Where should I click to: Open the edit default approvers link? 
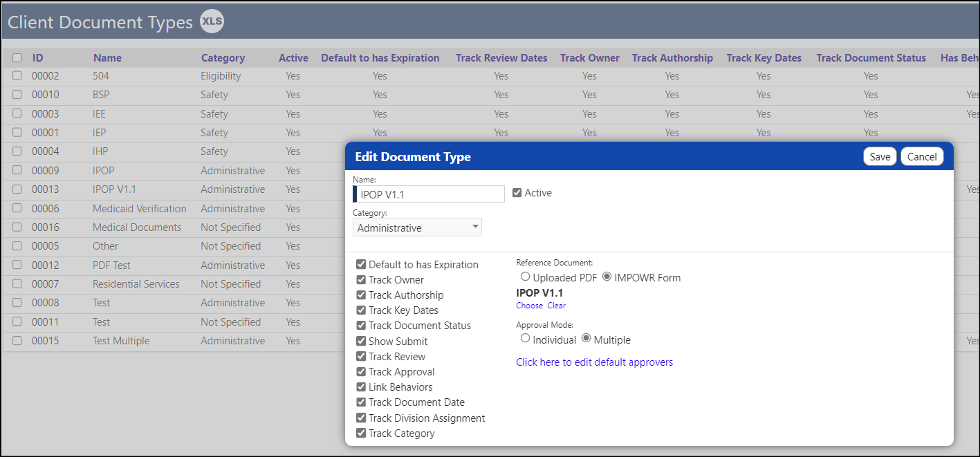pyautogui.click(x=595, y=362)
